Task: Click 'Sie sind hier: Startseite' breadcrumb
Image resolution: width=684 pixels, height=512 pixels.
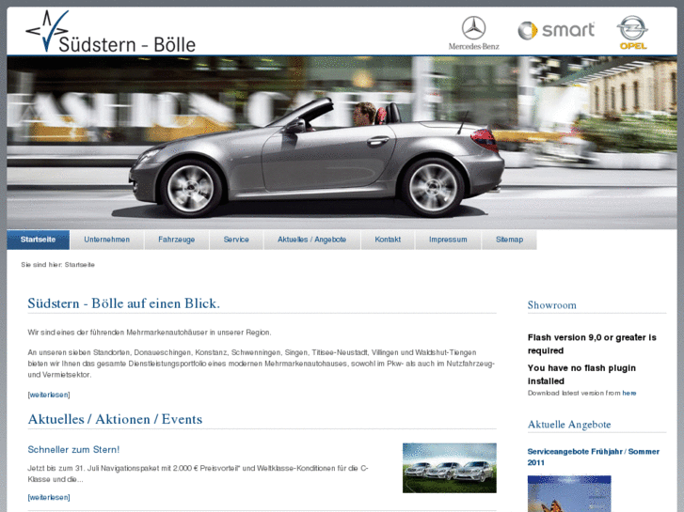Action: point(58,265)
